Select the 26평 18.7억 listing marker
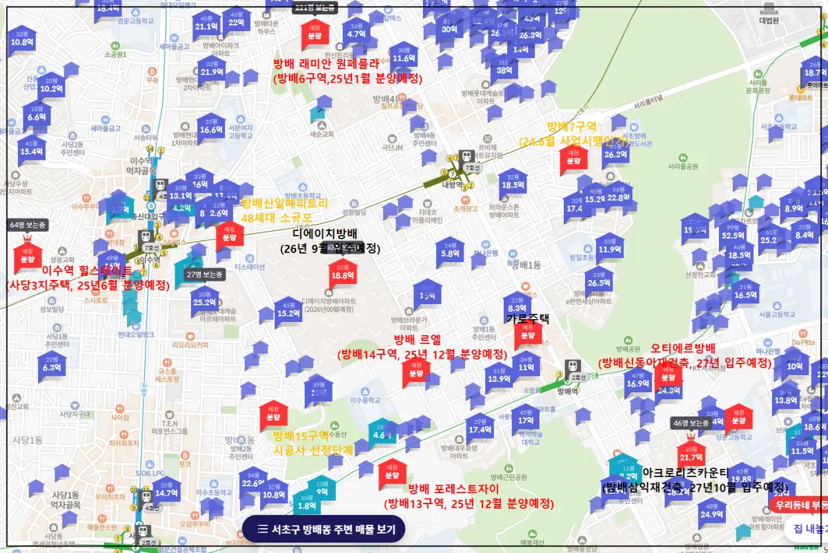Image resolution: width=828 pixels, height=553 pixels. (x=815, y=72)
